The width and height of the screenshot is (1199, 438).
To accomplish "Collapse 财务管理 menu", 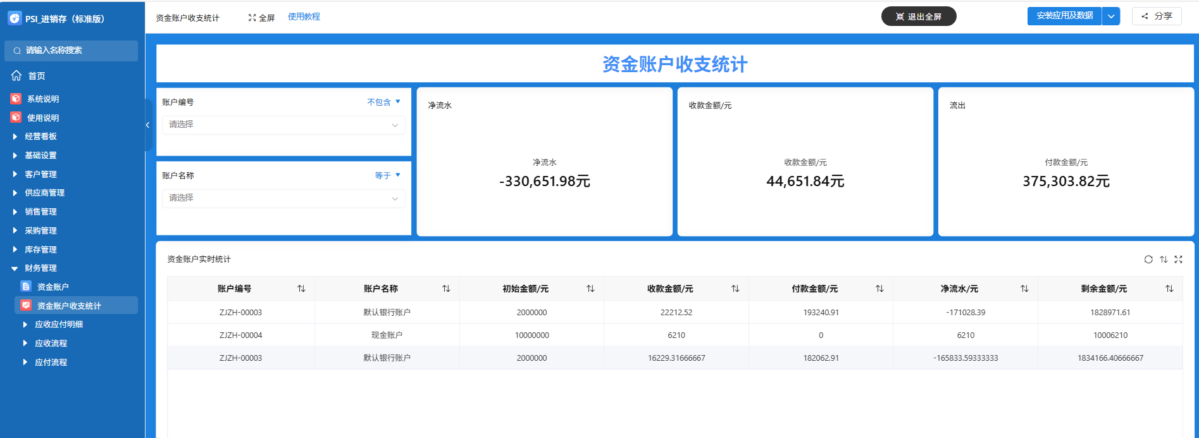I will (15, 268).
